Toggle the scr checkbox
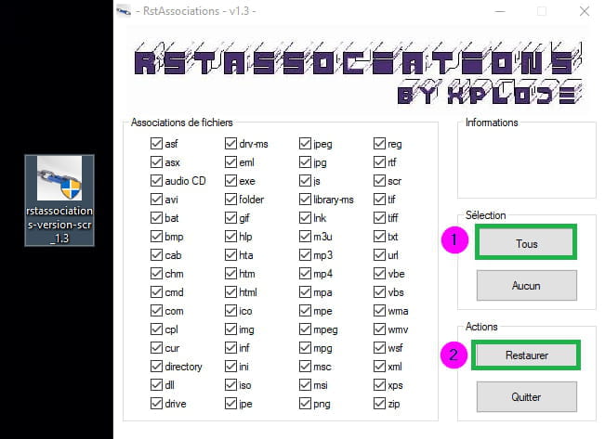Screen dimensions: 605x439 [x=380, y=180]
